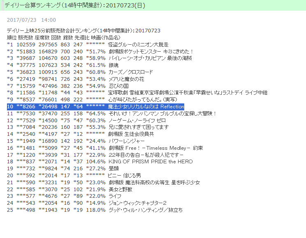This screenshot has height=238, width=306.
Task: Click the KING OF PRISM PRIDE the HERO row
Action: click(100, 162)
